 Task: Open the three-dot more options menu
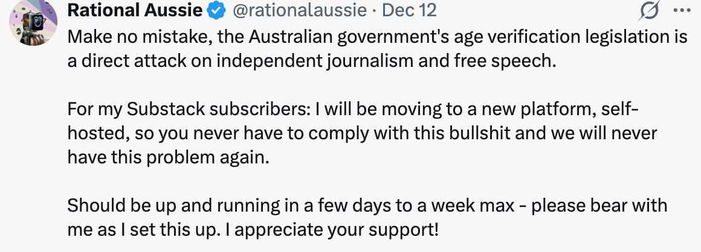coord(682,11)
